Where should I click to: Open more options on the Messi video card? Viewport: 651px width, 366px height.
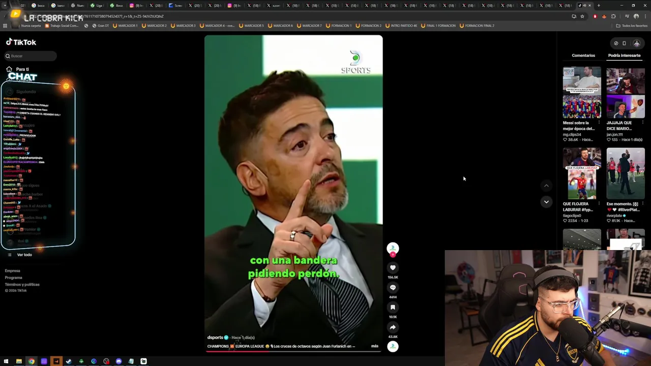(599, 123)
